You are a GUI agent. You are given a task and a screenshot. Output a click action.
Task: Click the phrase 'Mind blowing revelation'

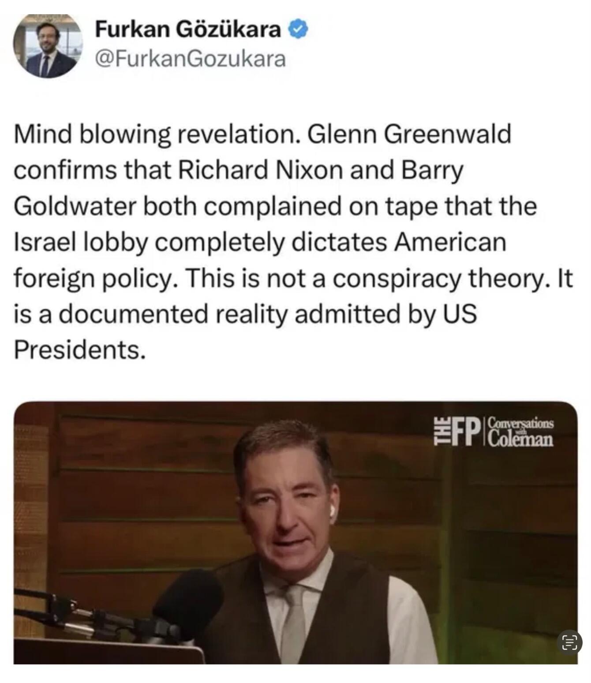154,134
